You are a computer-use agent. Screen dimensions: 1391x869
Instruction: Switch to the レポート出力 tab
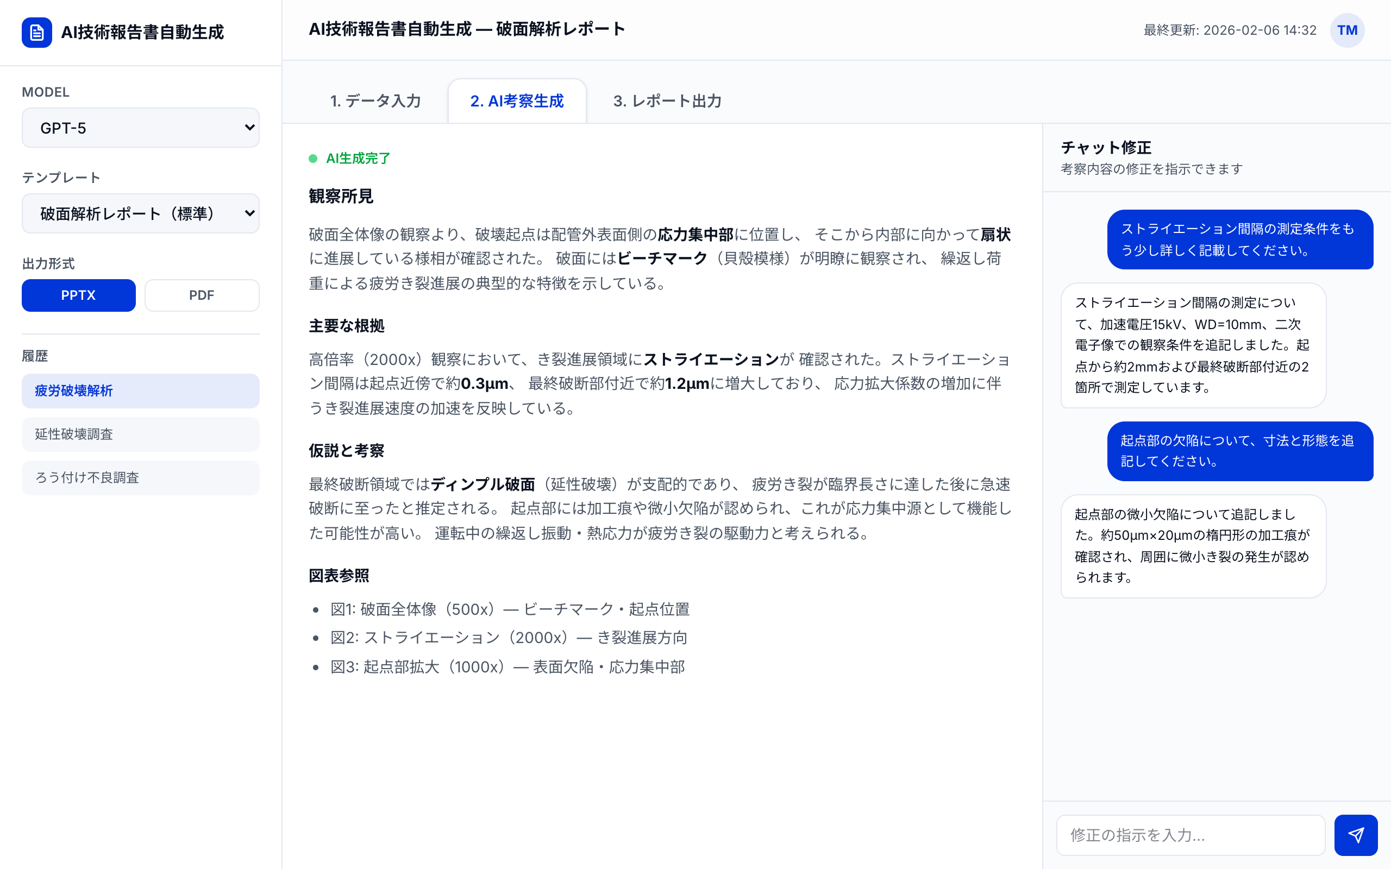667,101
